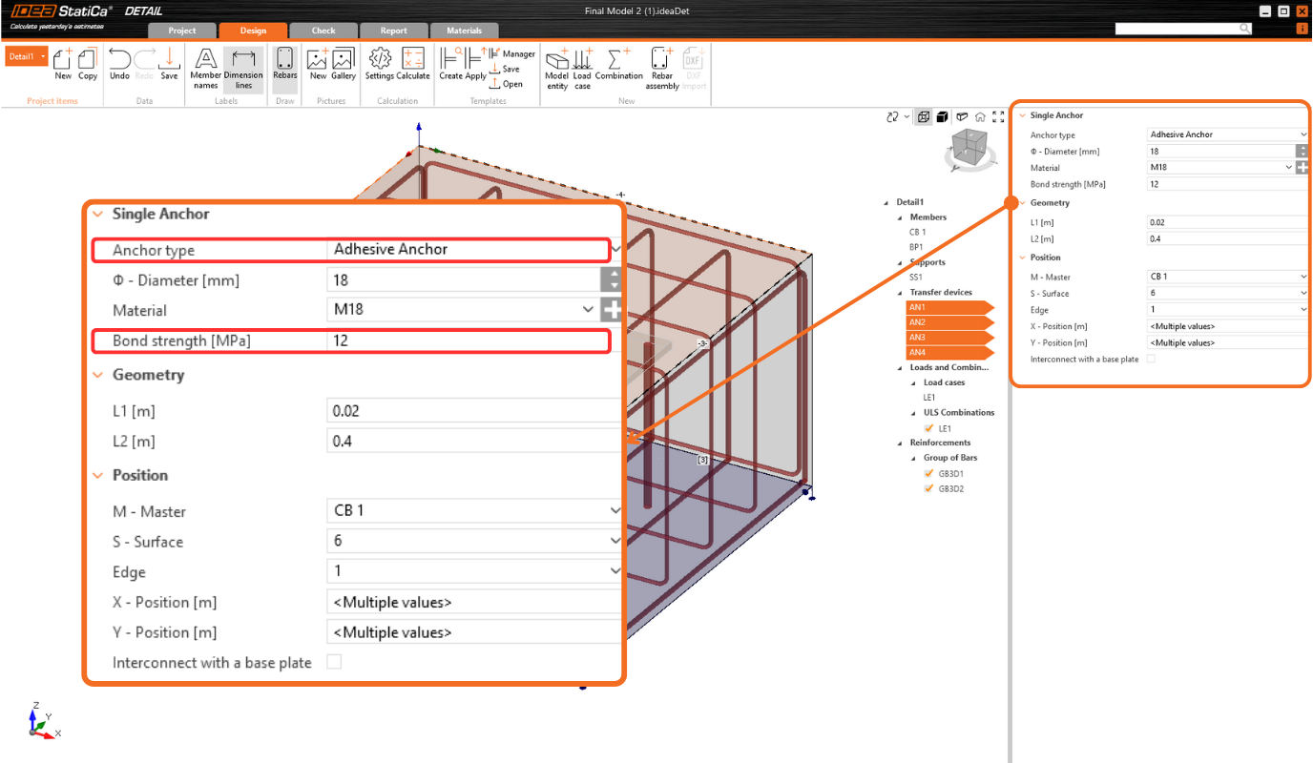The image size is (1313, 763).
Task: Add a Rebar assembly
Action: coord(660,67)
